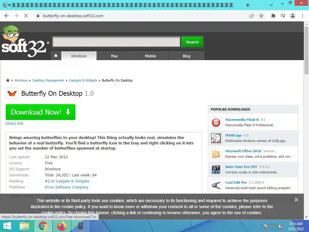Click the volume muted tray icon

tap(281, 227)
